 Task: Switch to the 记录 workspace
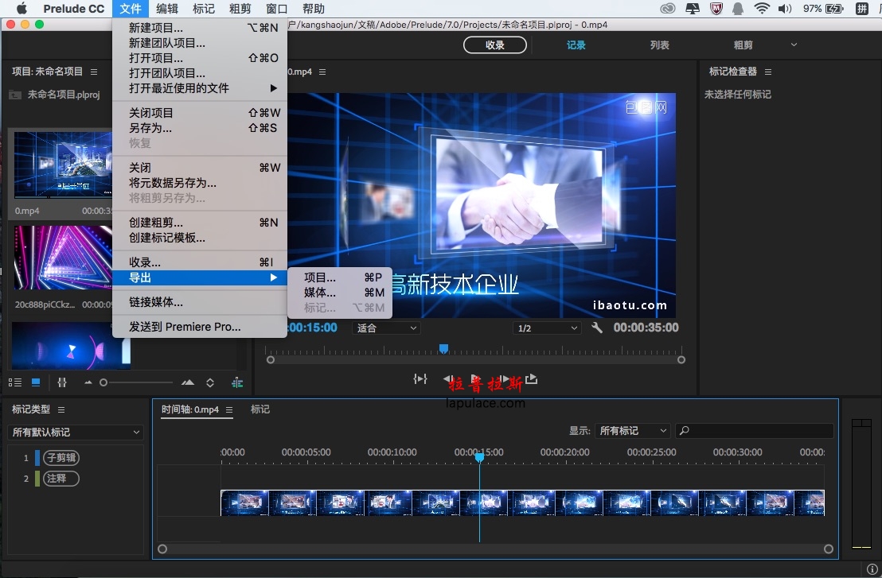coord(576,45)
